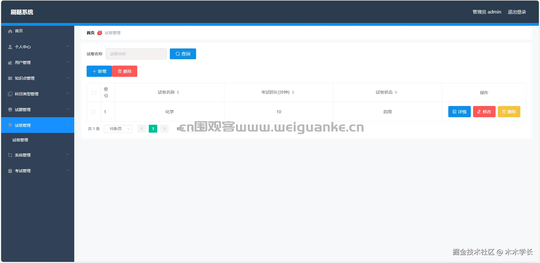Click the 系统管理 crop icon

point(10,155)
